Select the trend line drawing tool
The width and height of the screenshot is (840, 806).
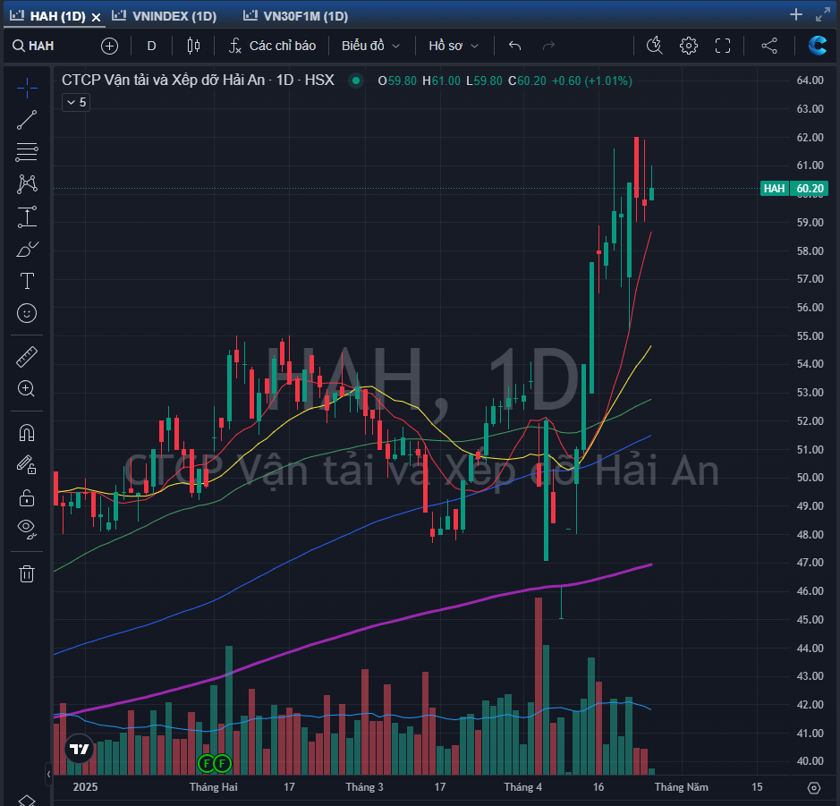(x=27, y=120)
